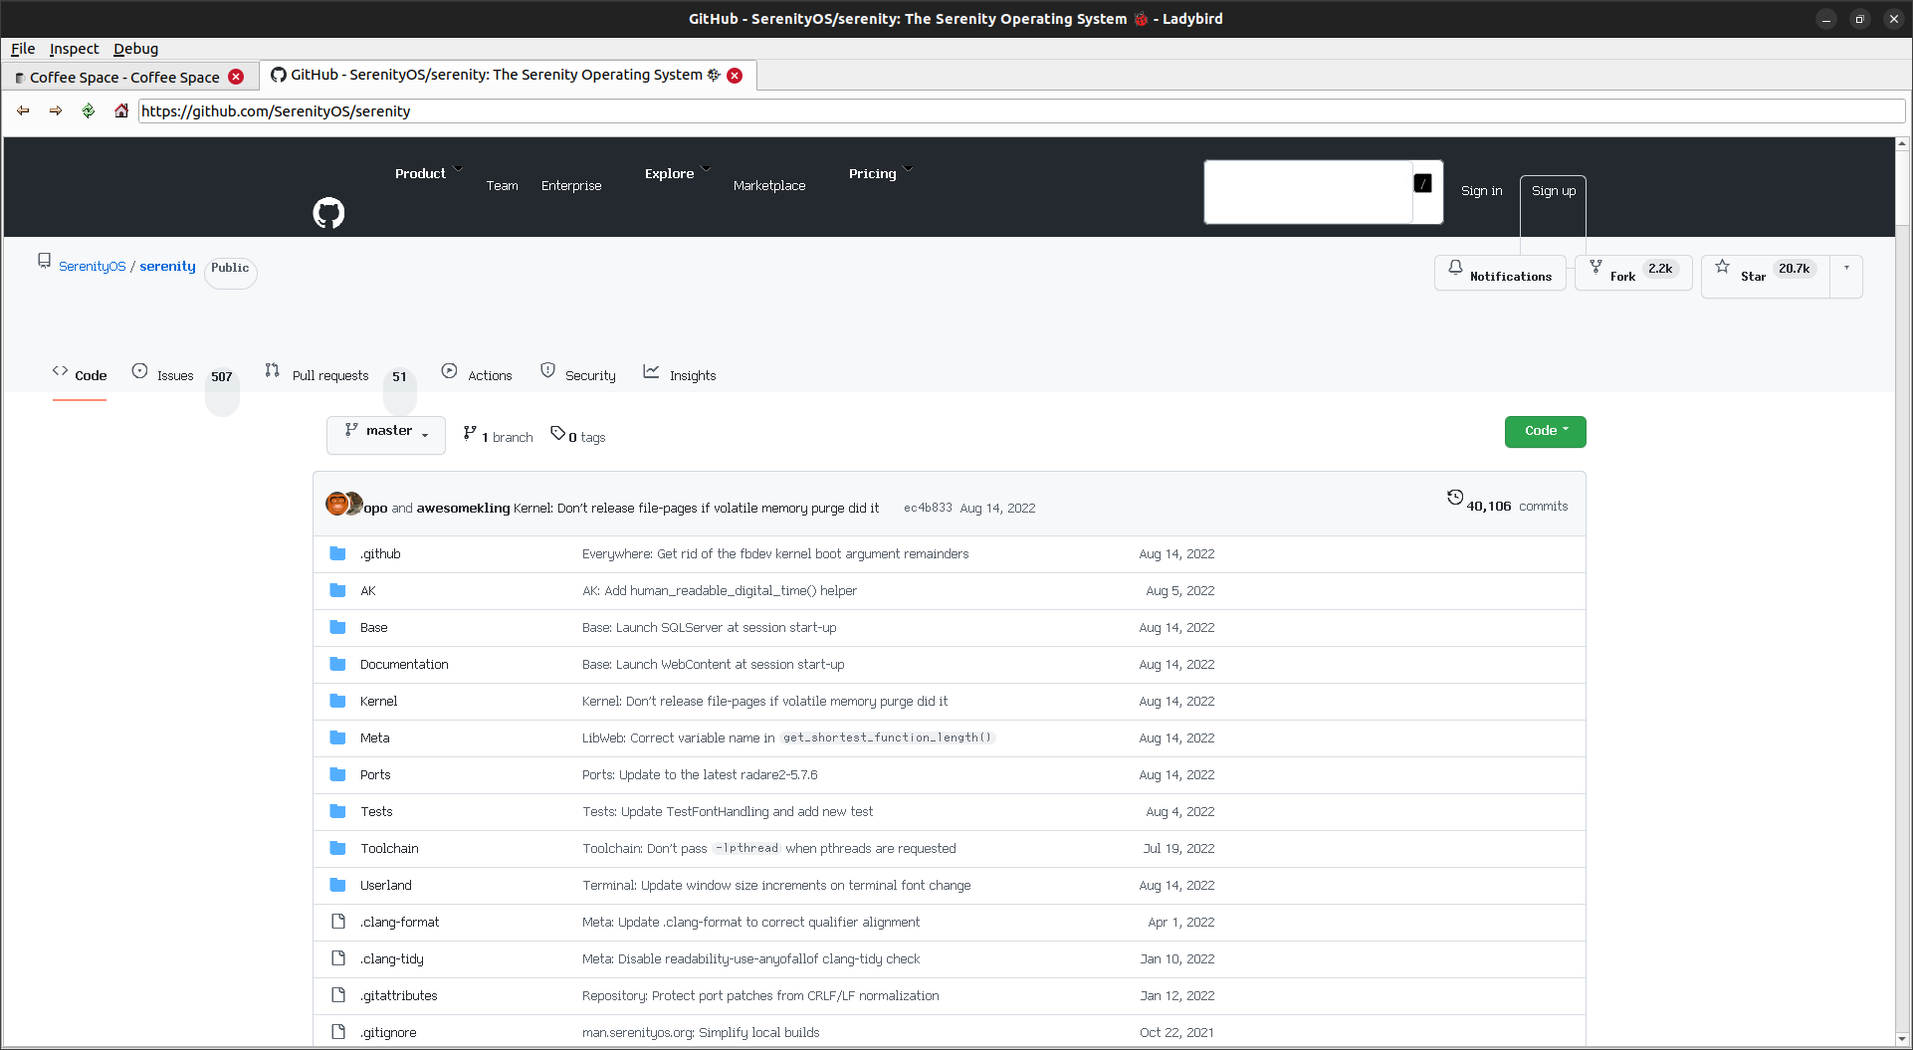This screenshot has height=1050, width=1913.
Task: Click the committer avatar images
Action: pos(344,504)
